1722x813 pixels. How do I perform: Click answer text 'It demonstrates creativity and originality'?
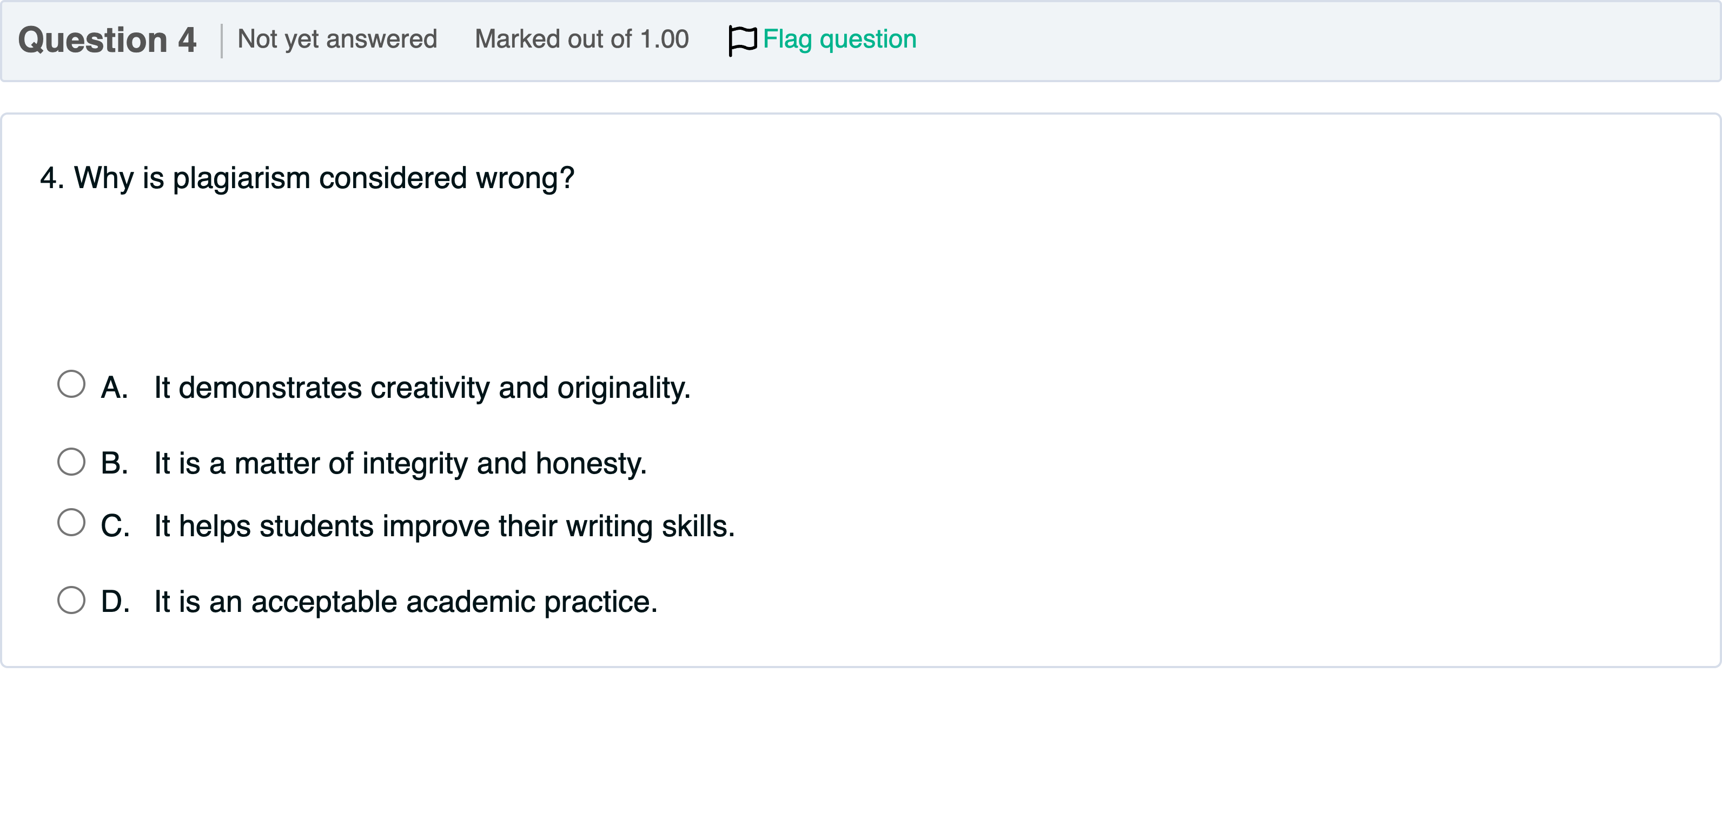click(x=422, y=388)
